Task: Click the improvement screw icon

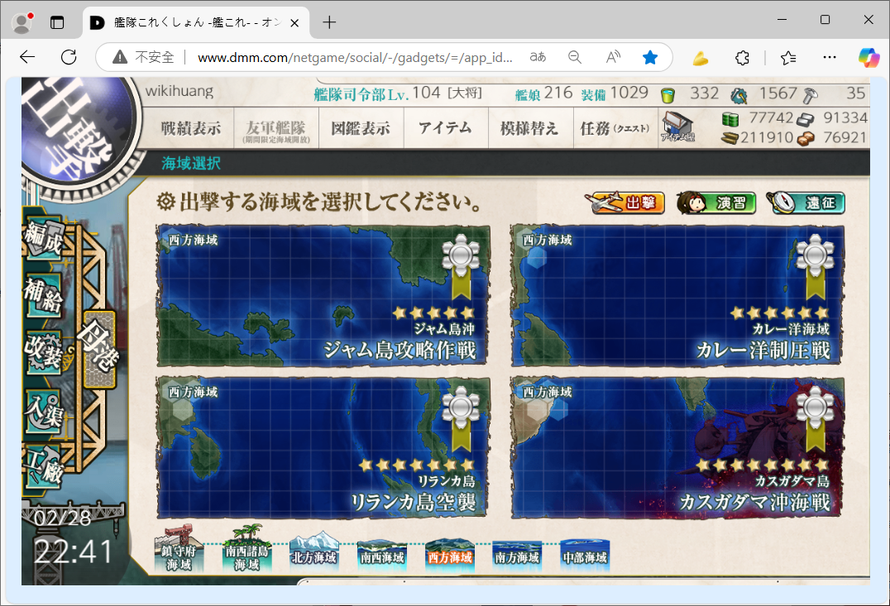Action: tap(811, 95)
